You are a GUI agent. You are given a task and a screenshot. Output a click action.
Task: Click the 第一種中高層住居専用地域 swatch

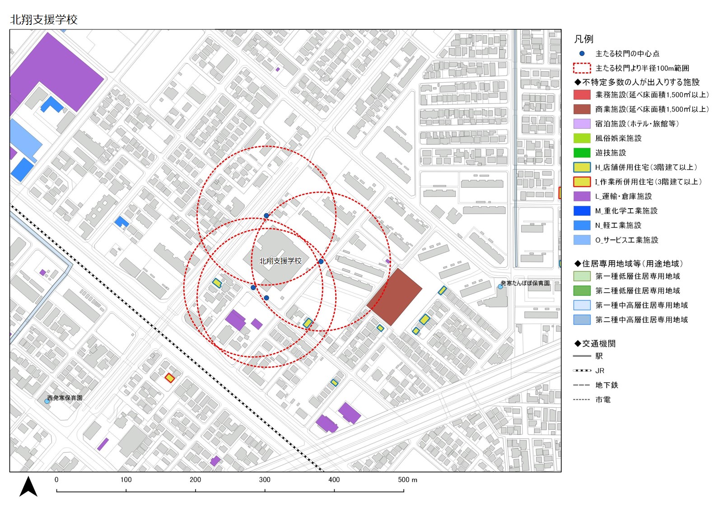tap(582, 305)
